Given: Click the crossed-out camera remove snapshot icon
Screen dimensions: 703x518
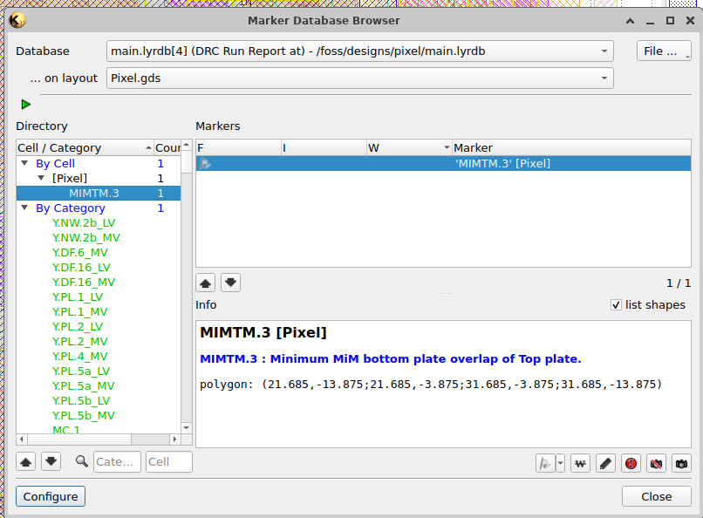Looking at the screenshot, I should coord(656,463).
